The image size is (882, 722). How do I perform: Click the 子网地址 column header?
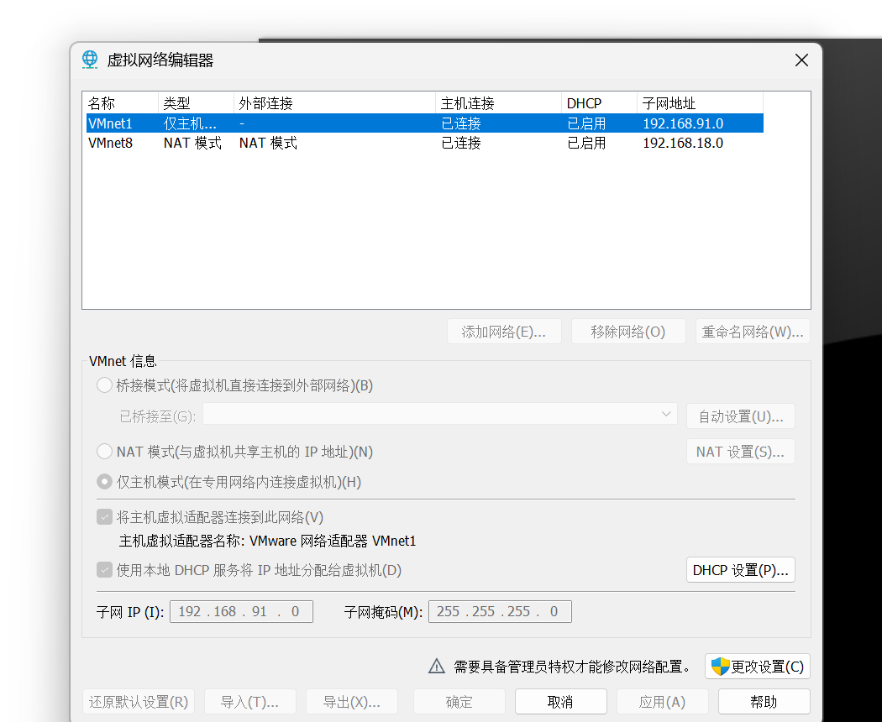tap(701, 103)
